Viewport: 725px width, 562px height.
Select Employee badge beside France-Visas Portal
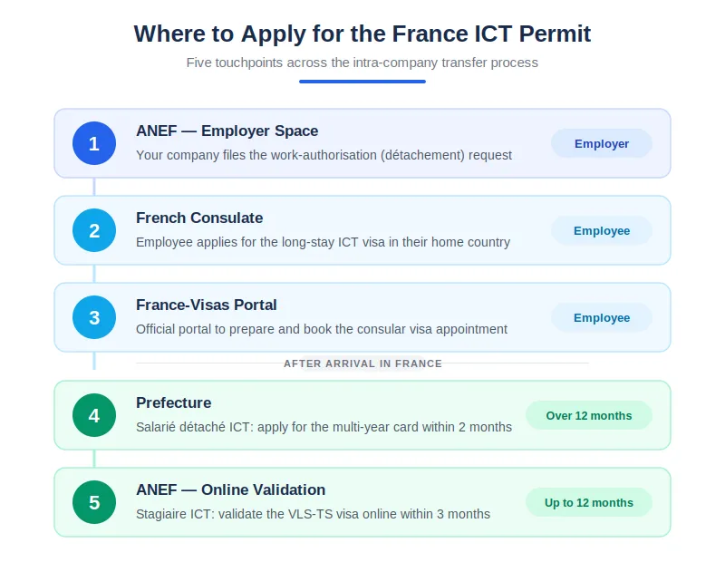(602, 317)
